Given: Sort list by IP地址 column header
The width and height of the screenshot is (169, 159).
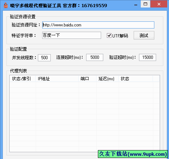Looking at the screenshot, I should tap(57, 78).
